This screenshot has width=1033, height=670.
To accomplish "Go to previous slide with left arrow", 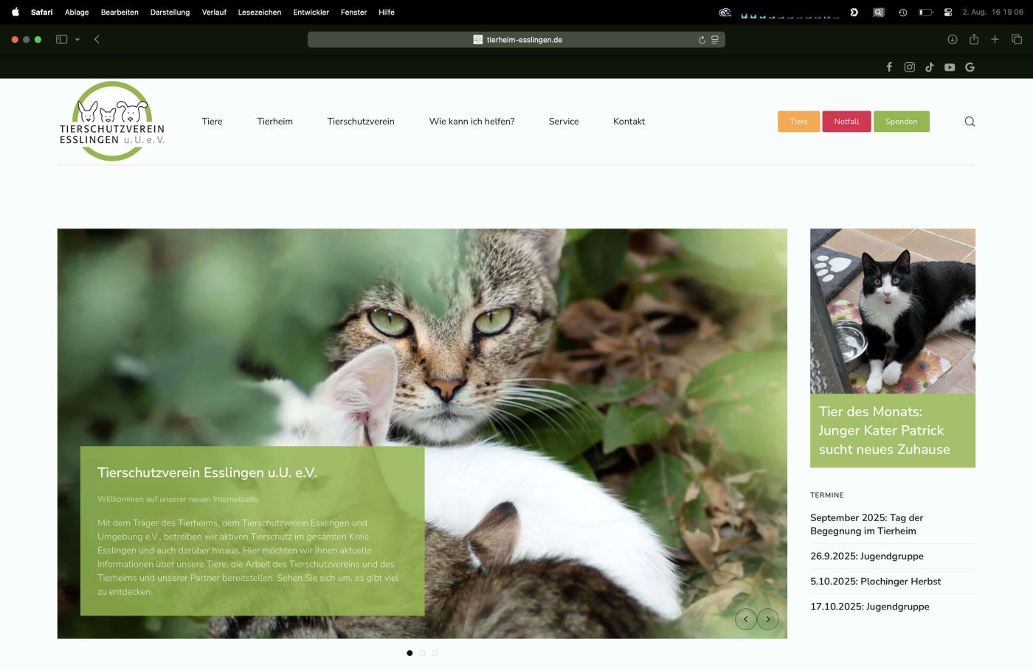I will click(x=745, y=619).
